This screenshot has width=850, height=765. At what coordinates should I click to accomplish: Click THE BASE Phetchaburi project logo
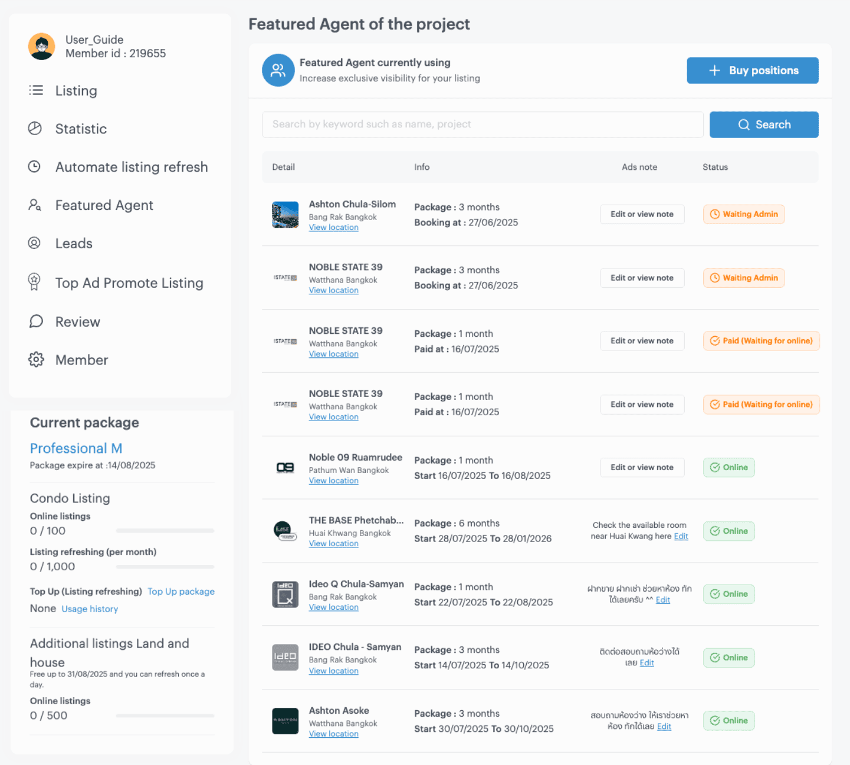(x=285, y=531)
